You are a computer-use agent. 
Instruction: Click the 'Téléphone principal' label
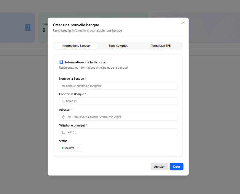[72, 125]
